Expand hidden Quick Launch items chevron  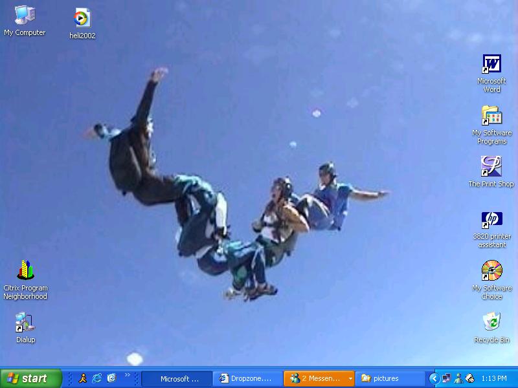pyautogui.click(x=127, y=375)
